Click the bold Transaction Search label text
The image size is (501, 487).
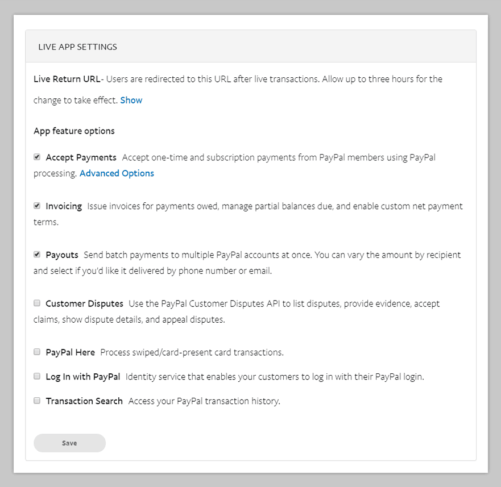pos(84,401)
